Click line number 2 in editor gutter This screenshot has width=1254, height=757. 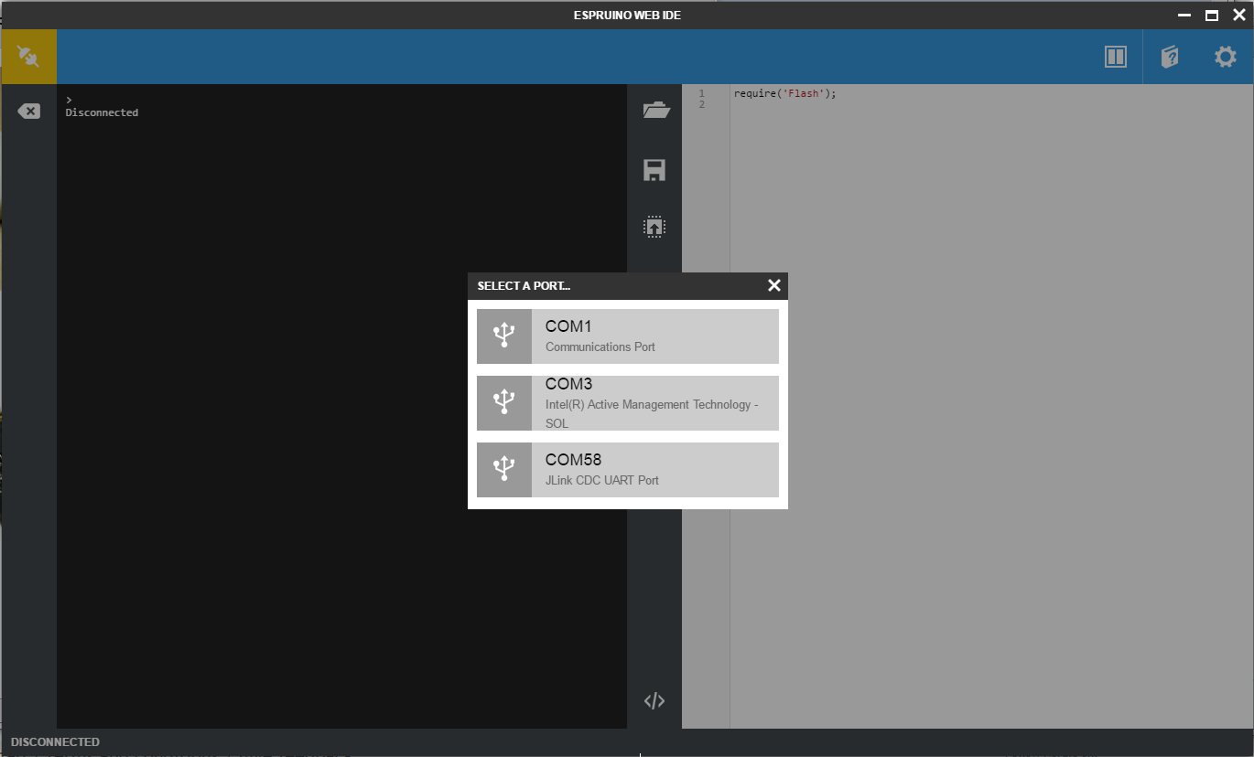(702, 104)
